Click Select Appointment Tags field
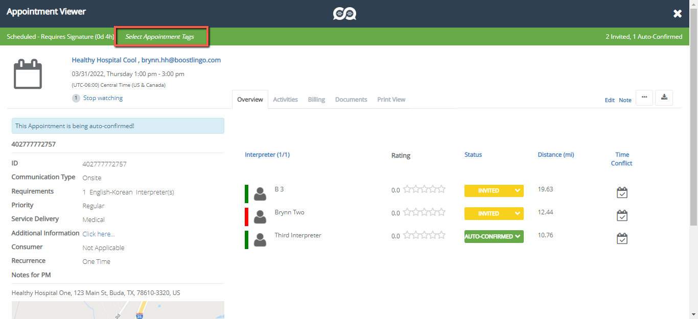Screen dimensions: 698x319 coord(160,37)
